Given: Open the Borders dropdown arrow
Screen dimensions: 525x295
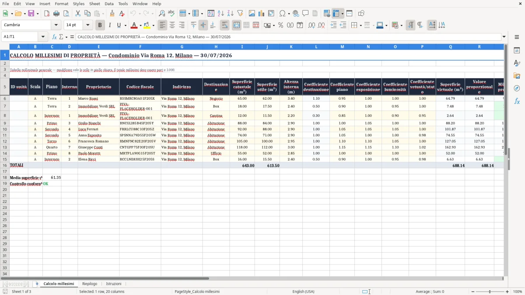Looking at the screenshot, I should [x=360, y=25].
